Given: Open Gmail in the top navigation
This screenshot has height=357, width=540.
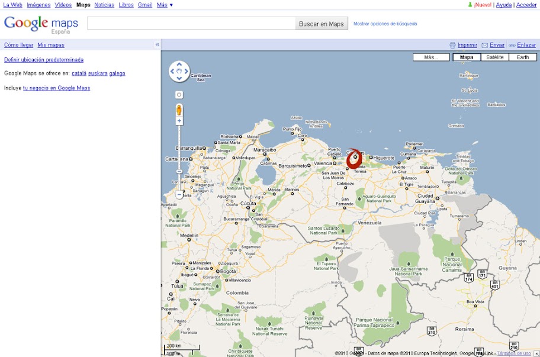Looking at the screenshot, I should pos(145,5).
